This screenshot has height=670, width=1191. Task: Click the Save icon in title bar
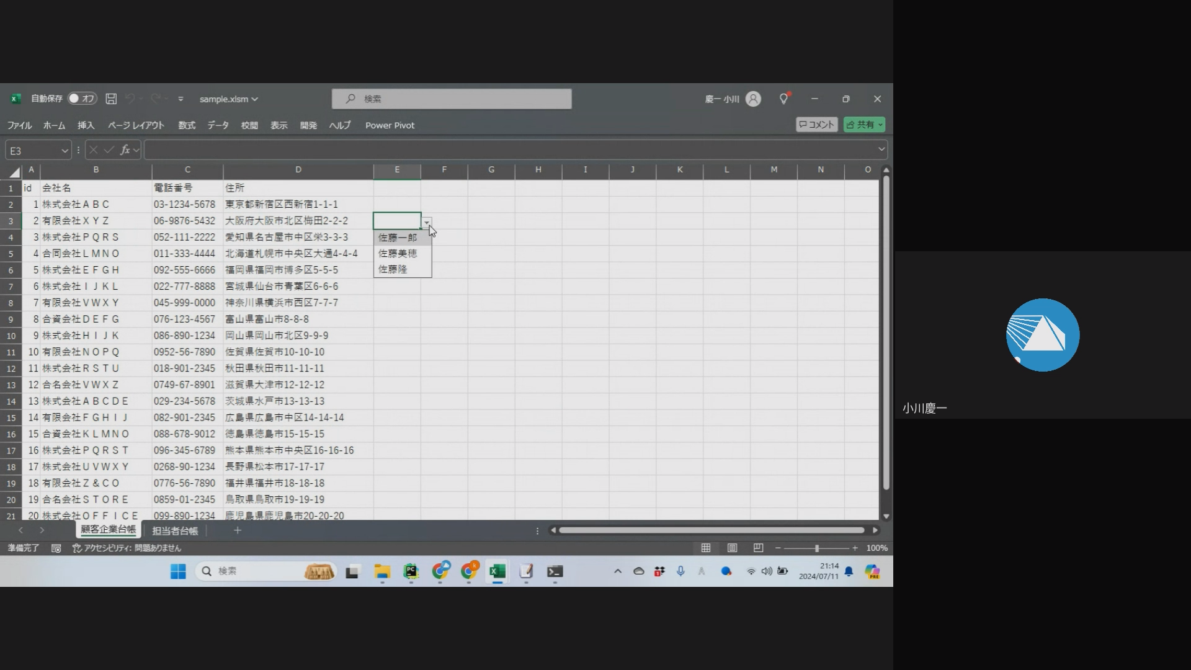coord(111,99)
